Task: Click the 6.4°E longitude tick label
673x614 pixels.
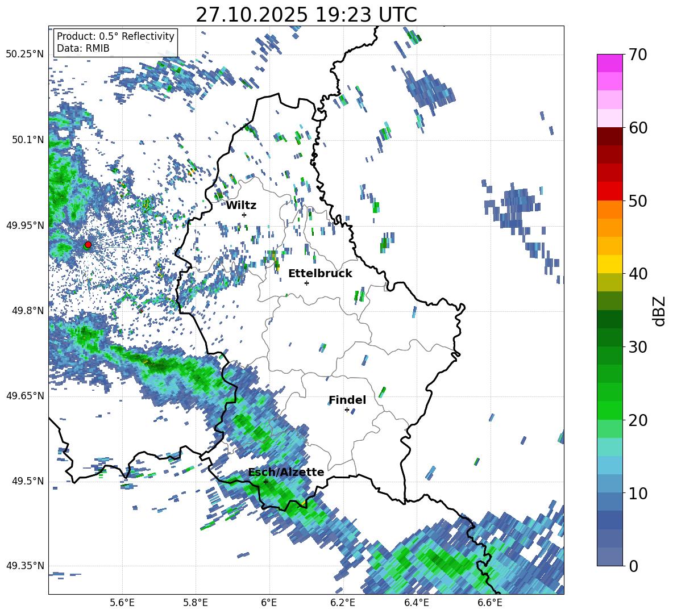Action: (416, 603)
